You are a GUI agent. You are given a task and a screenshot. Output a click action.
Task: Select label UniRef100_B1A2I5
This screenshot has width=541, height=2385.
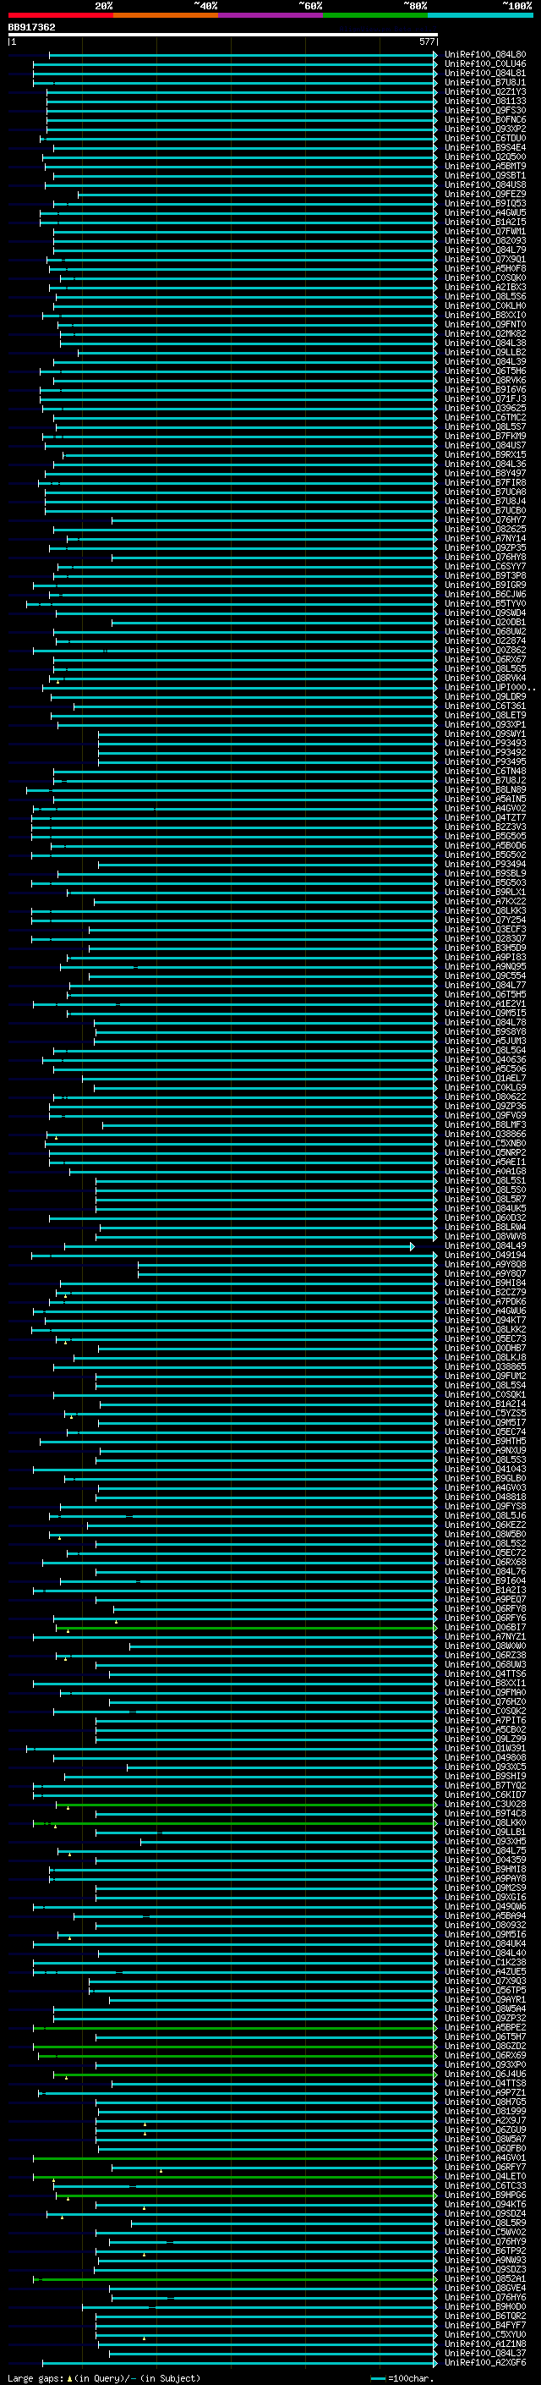point(485,223)
